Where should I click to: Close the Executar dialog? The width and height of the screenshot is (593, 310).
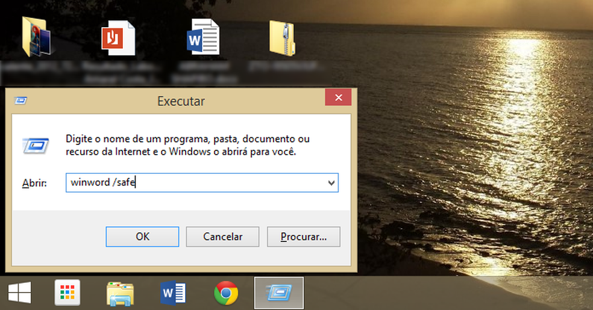tap(339, 98)
